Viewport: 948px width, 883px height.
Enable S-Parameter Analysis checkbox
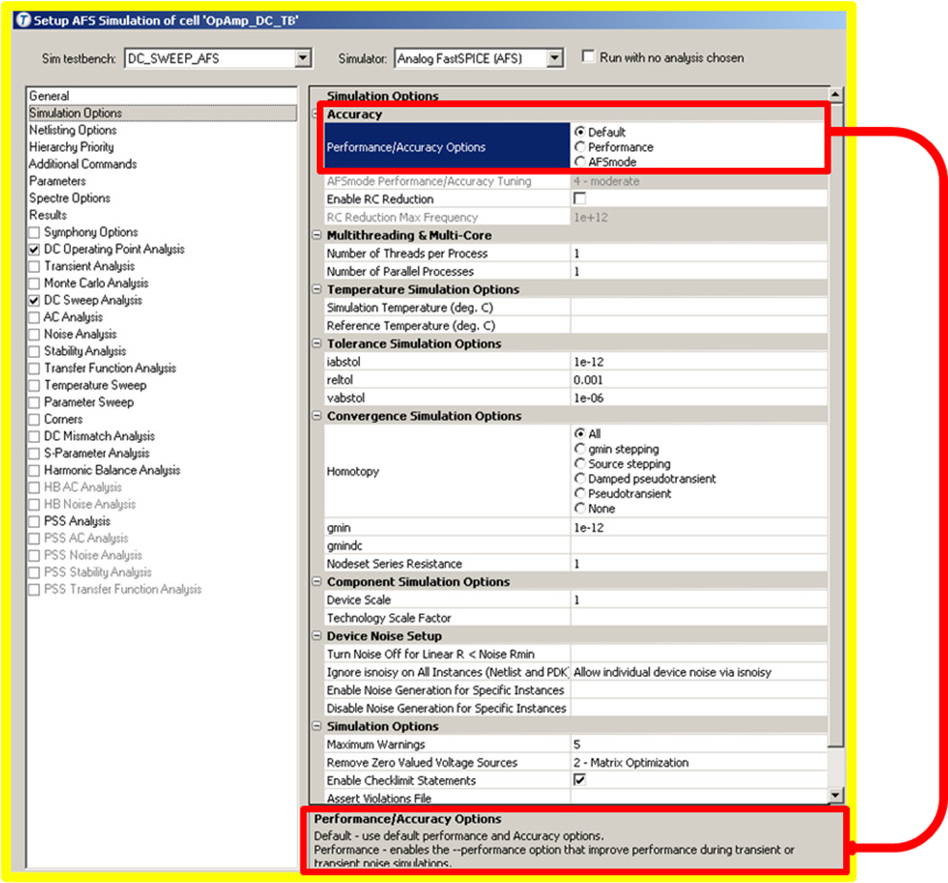34,452
